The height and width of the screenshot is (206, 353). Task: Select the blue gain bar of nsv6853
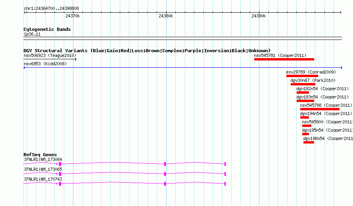[183, 68]
